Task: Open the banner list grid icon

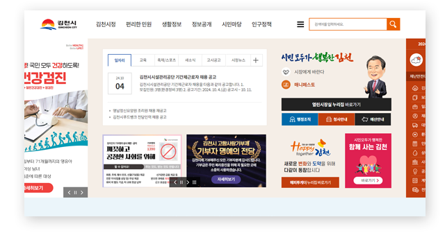Action: [x=195, y=182]
